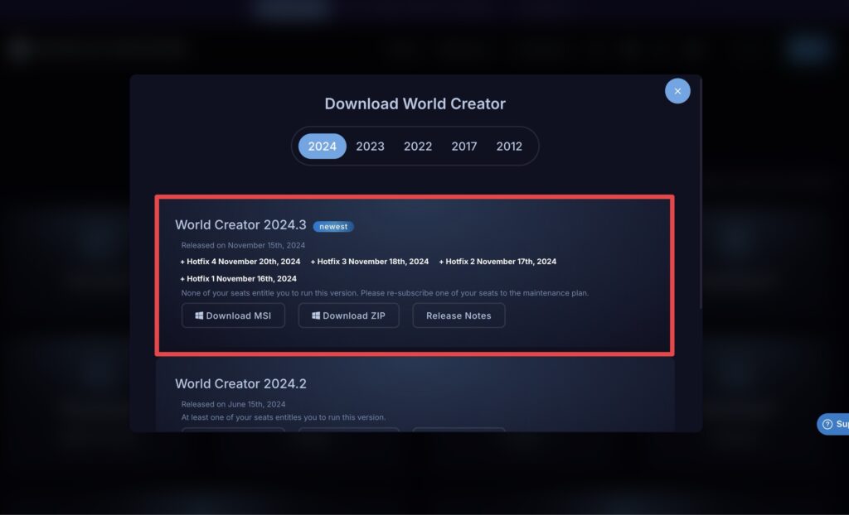Close the Download World Creator dialog

pos(677,91)
